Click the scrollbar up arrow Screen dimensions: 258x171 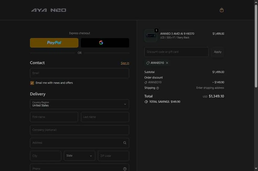click(x=256, y=2)
